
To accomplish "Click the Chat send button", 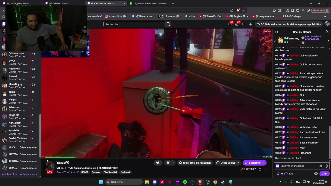I will point(325,174).
